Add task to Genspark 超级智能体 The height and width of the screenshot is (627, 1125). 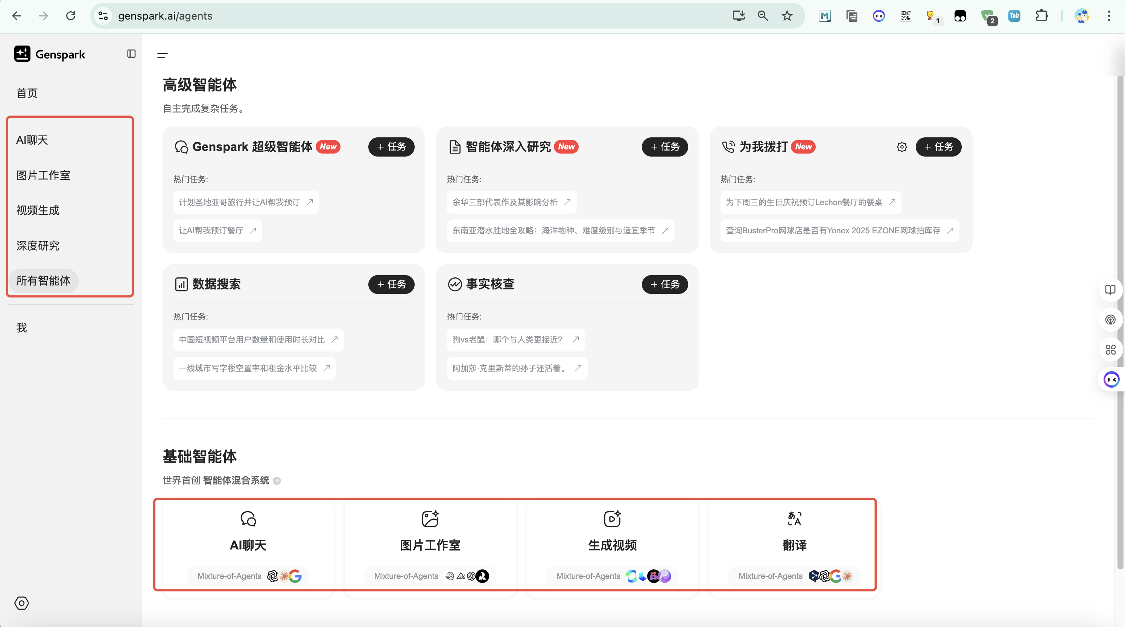[x=391, y=147]
